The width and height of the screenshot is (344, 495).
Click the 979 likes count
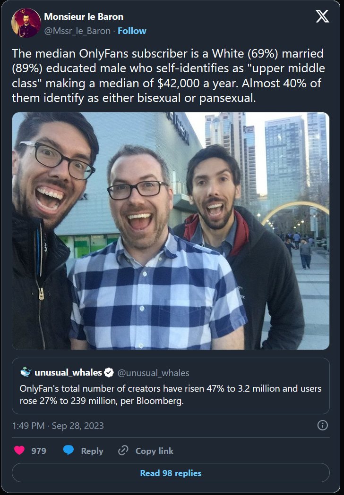pos(39,451)
